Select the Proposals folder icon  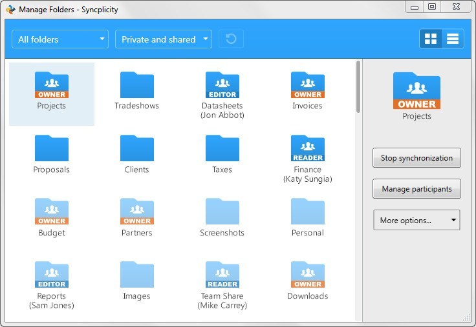52,148
